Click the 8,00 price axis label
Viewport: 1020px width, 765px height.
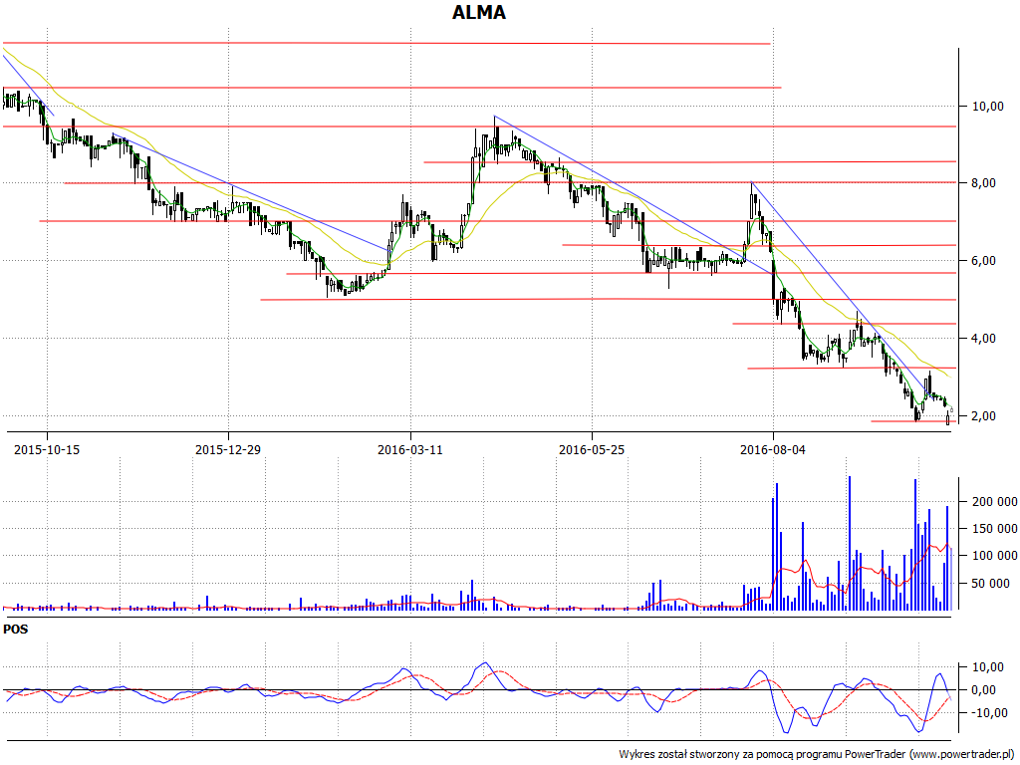pos(983,183)
